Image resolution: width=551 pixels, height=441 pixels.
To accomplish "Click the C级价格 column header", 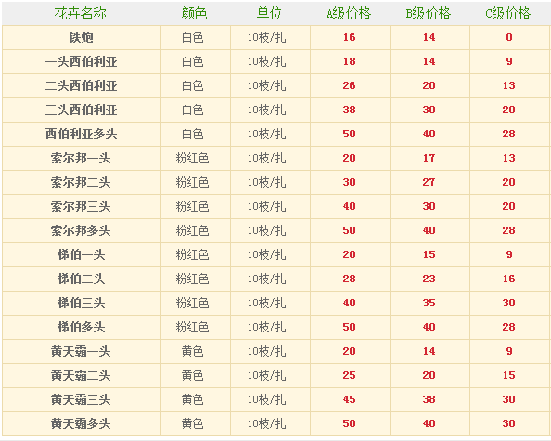I will (508, 14).
